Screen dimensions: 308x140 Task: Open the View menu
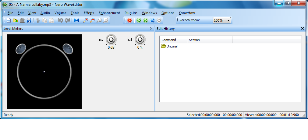tap(32, 13)
